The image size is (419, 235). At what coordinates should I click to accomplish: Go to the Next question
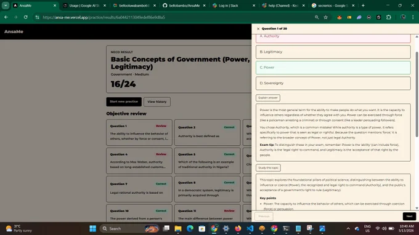point(409,217)
